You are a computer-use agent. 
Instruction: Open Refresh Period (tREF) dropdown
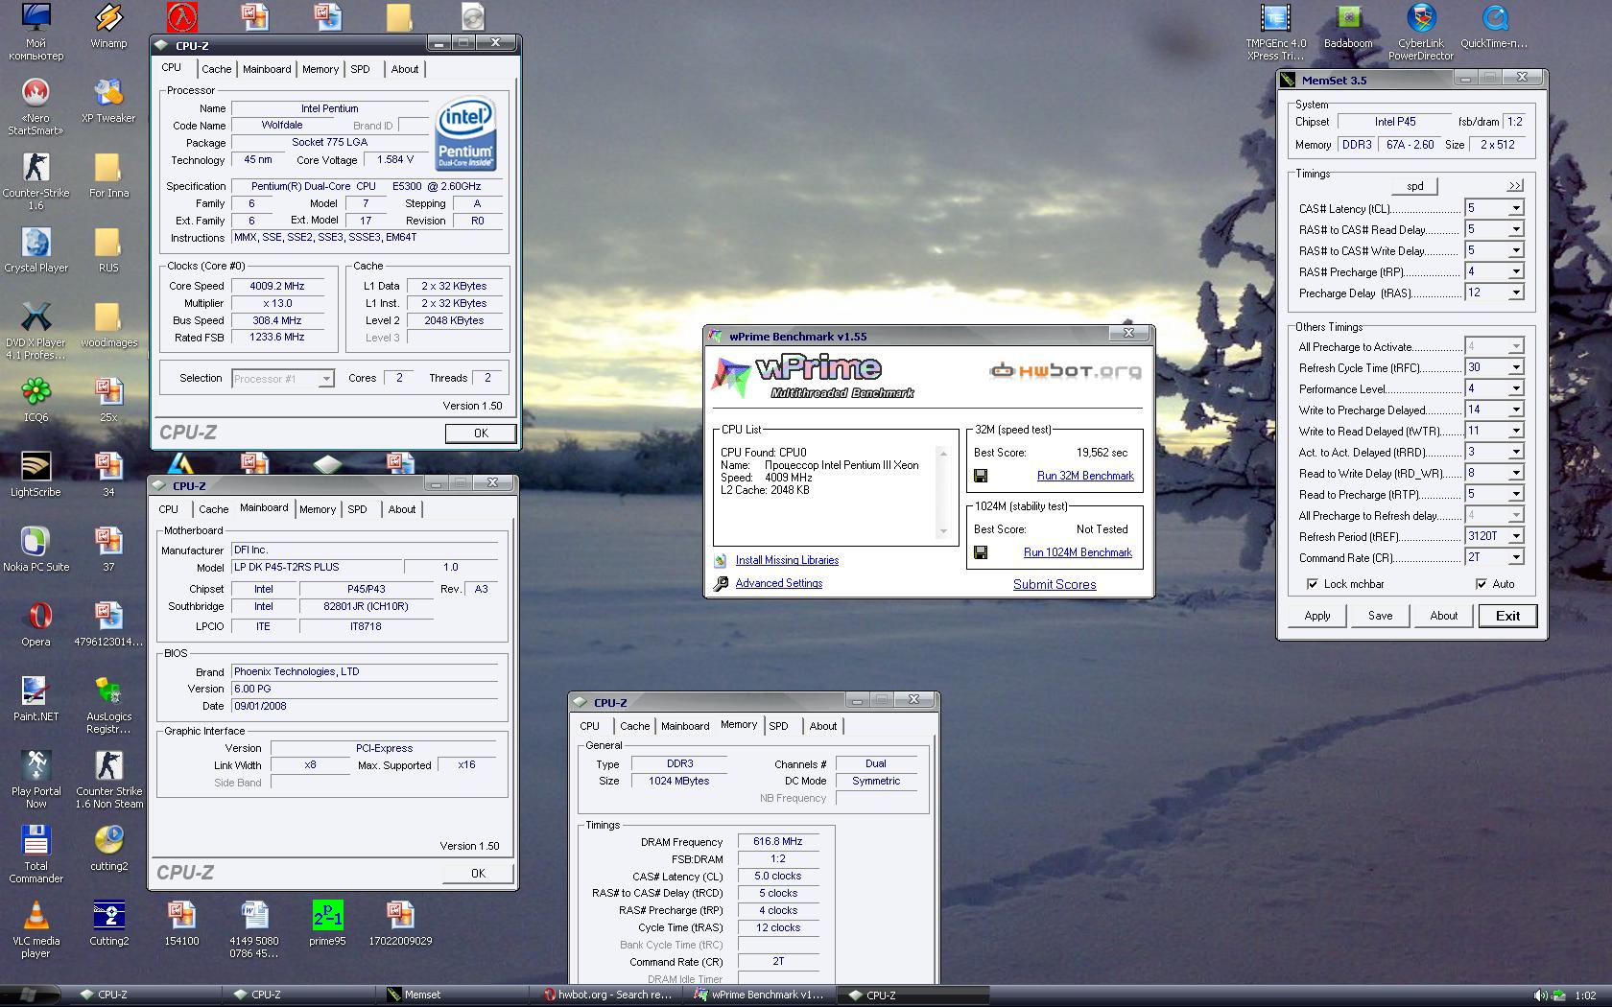coord(1516,536)
